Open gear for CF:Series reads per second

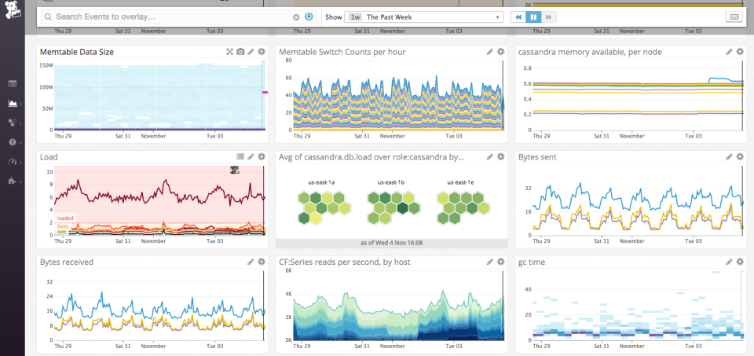coord(500,261)
